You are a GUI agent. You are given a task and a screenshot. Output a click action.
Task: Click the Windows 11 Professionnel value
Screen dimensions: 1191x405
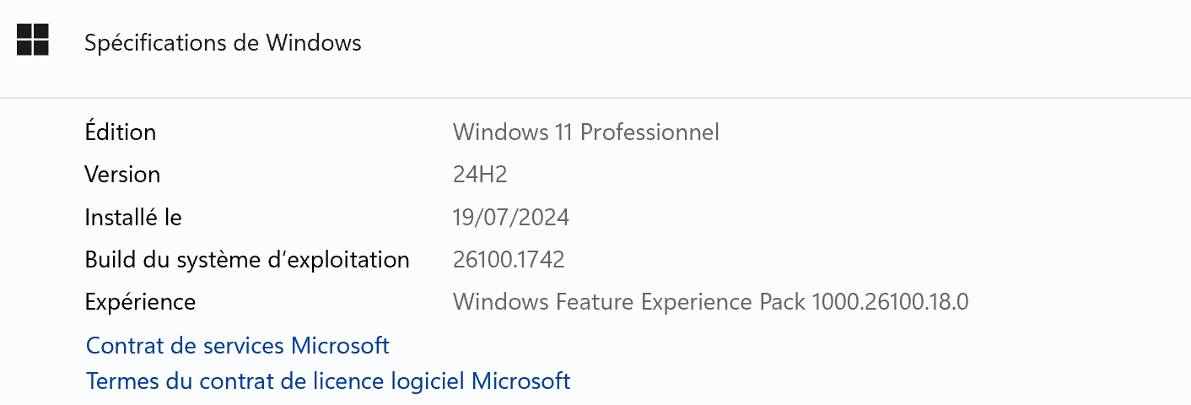pos(586,132)
